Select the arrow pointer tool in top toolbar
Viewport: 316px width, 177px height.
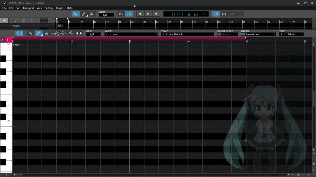click(75, 14)
